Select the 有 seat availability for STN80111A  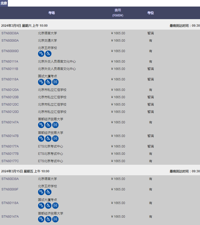coord(150,62)
